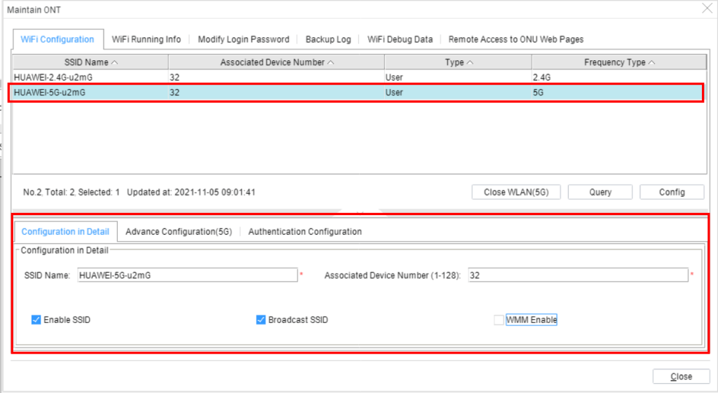Open the WiFi Running Info tab
Viewport: 718px width, 393px height.
pyautogui.click(x=146, y=39)
